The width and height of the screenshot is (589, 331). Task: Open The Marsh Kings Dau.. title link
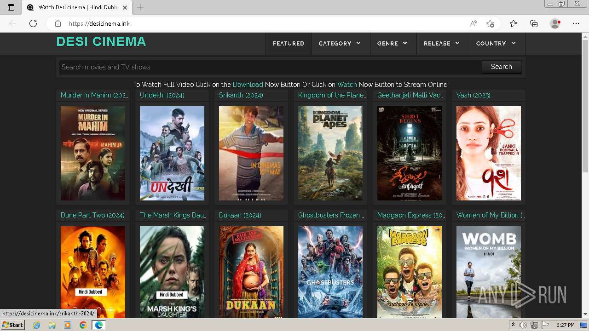click(x=173, y=215)
